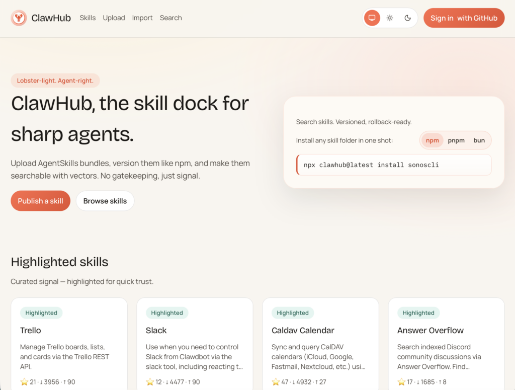
Task: Click the 'Highlighted skills' heading
Action: 59,262
